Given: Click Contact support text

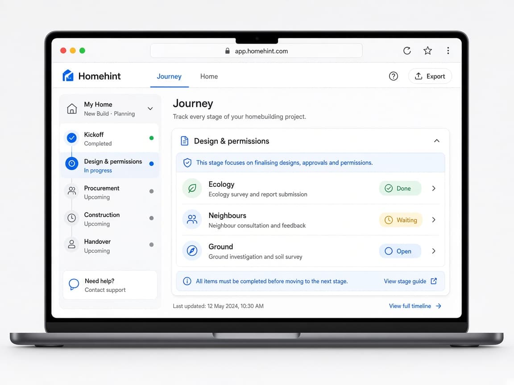Looking at the screenshot, I should 105,290.
